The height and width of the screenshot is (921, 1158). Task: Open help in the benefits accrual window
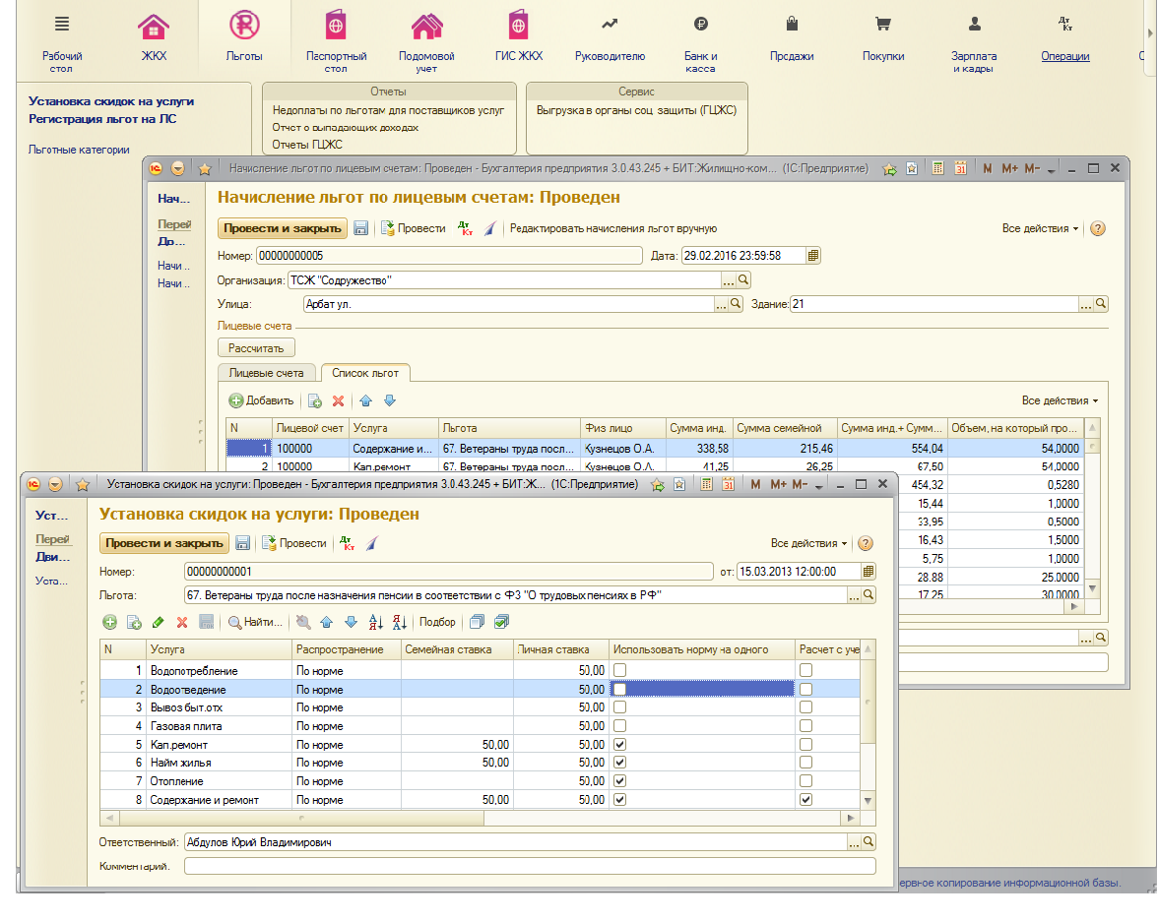point(1098,228)
